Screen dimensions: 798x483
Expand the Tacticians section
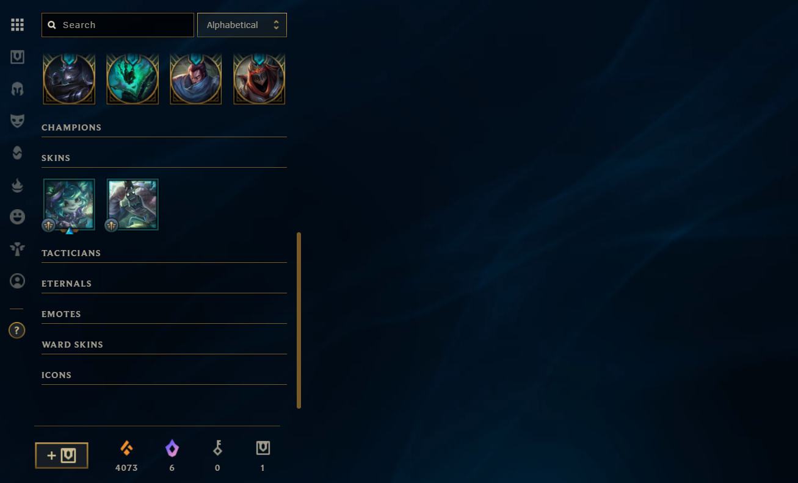pos(164,253)
